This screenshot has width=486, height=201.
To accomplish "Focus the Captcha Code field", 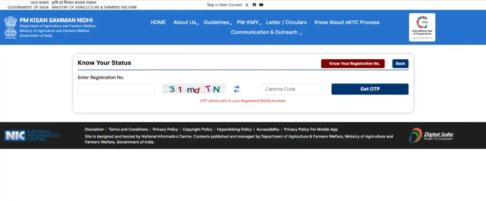I will [x=292, y=89].
